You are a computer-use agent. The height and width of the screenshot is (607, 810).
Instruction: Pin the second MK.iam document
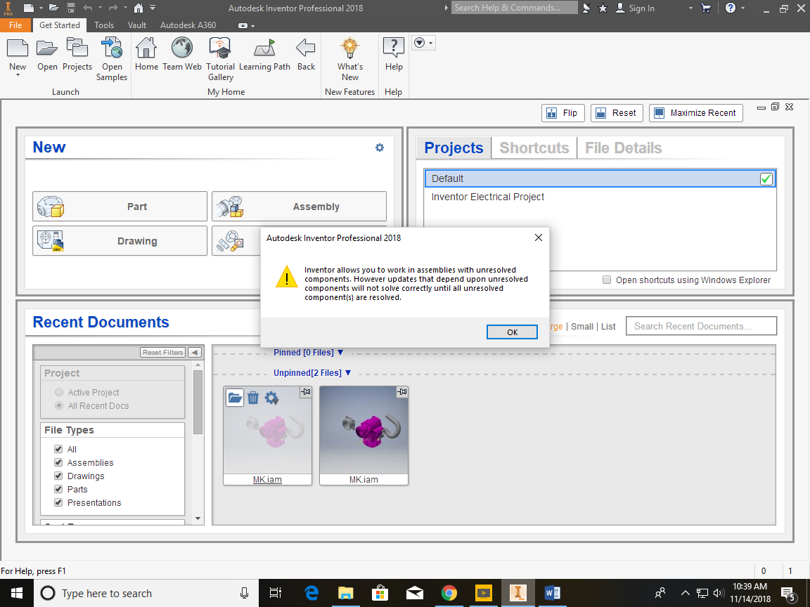402,392
